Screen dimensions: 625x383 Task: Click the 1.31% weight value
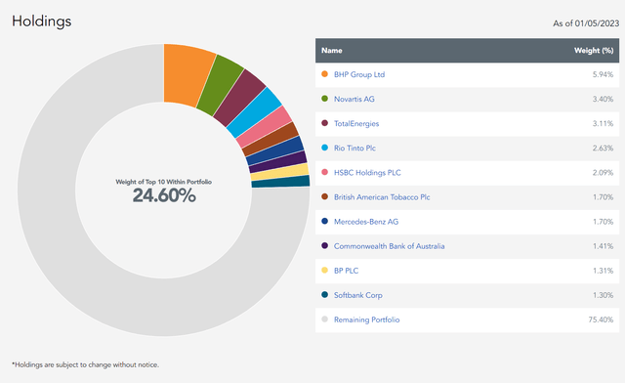click(603, 271)
